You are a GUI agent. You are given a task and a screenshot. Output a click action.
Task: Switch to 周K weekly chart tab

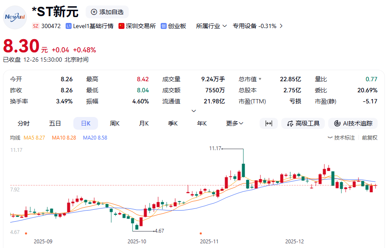pyautogui.click(x=115, y=123)
